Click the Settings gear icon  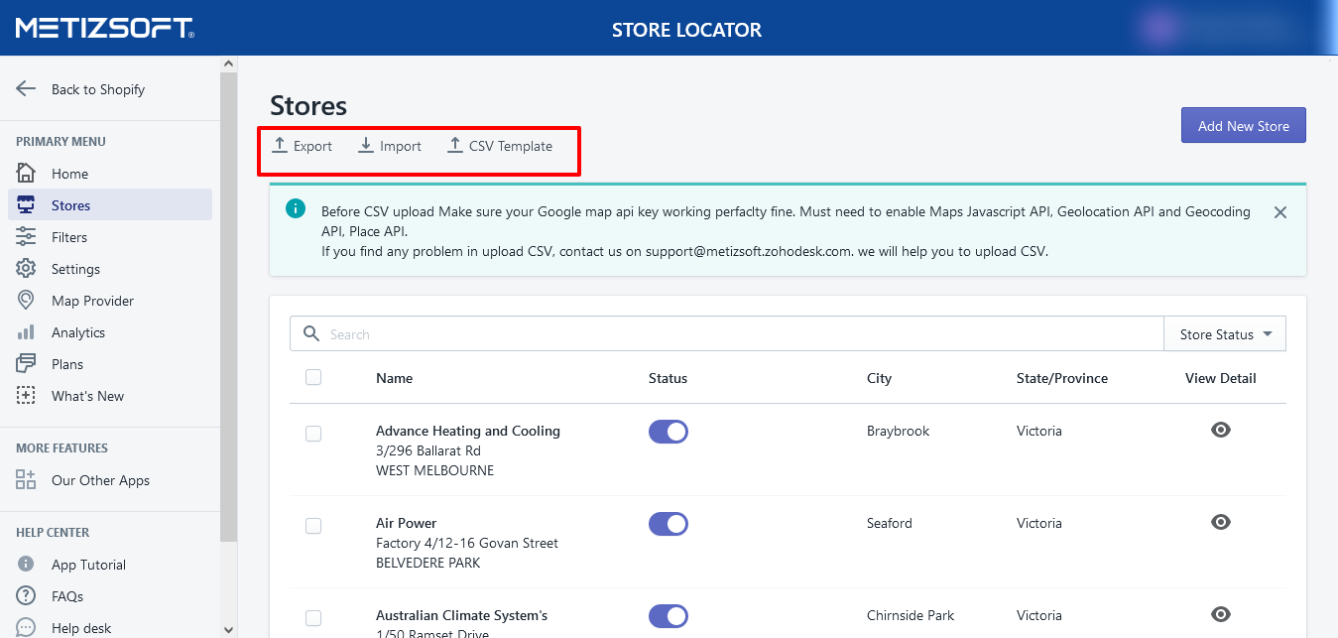pos(26,269)
